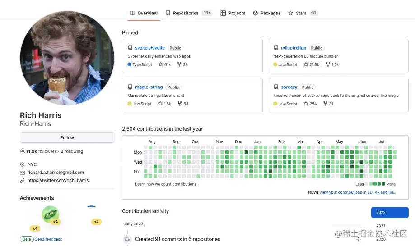Image resolution: width=415 pixels, height=246 pixels.
Task: Click the JavaScript language dot on magic-string
Action: point(130,104)
